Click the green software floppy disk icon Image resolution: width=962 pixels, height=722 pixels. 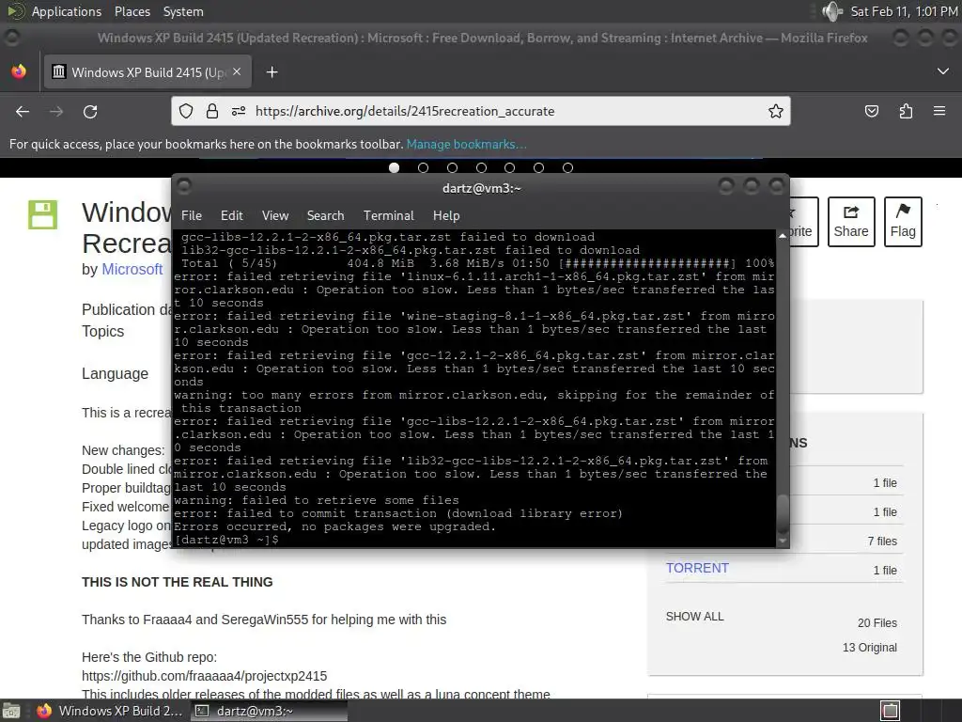pyautogui.click(x=43, y=215)
